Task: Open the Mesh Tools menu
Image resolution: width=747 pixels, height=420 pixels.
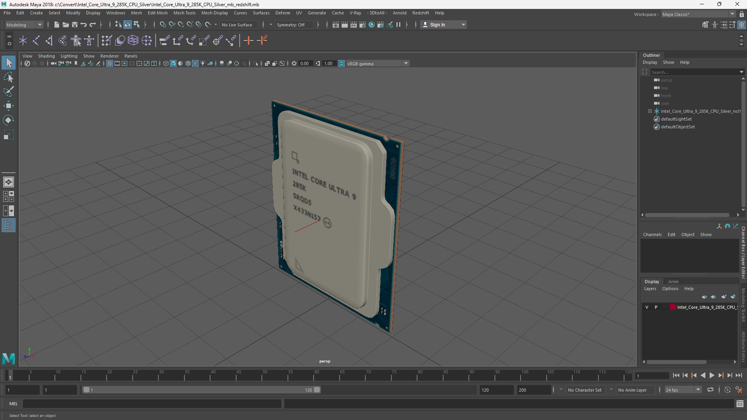Action: point(184,13)
